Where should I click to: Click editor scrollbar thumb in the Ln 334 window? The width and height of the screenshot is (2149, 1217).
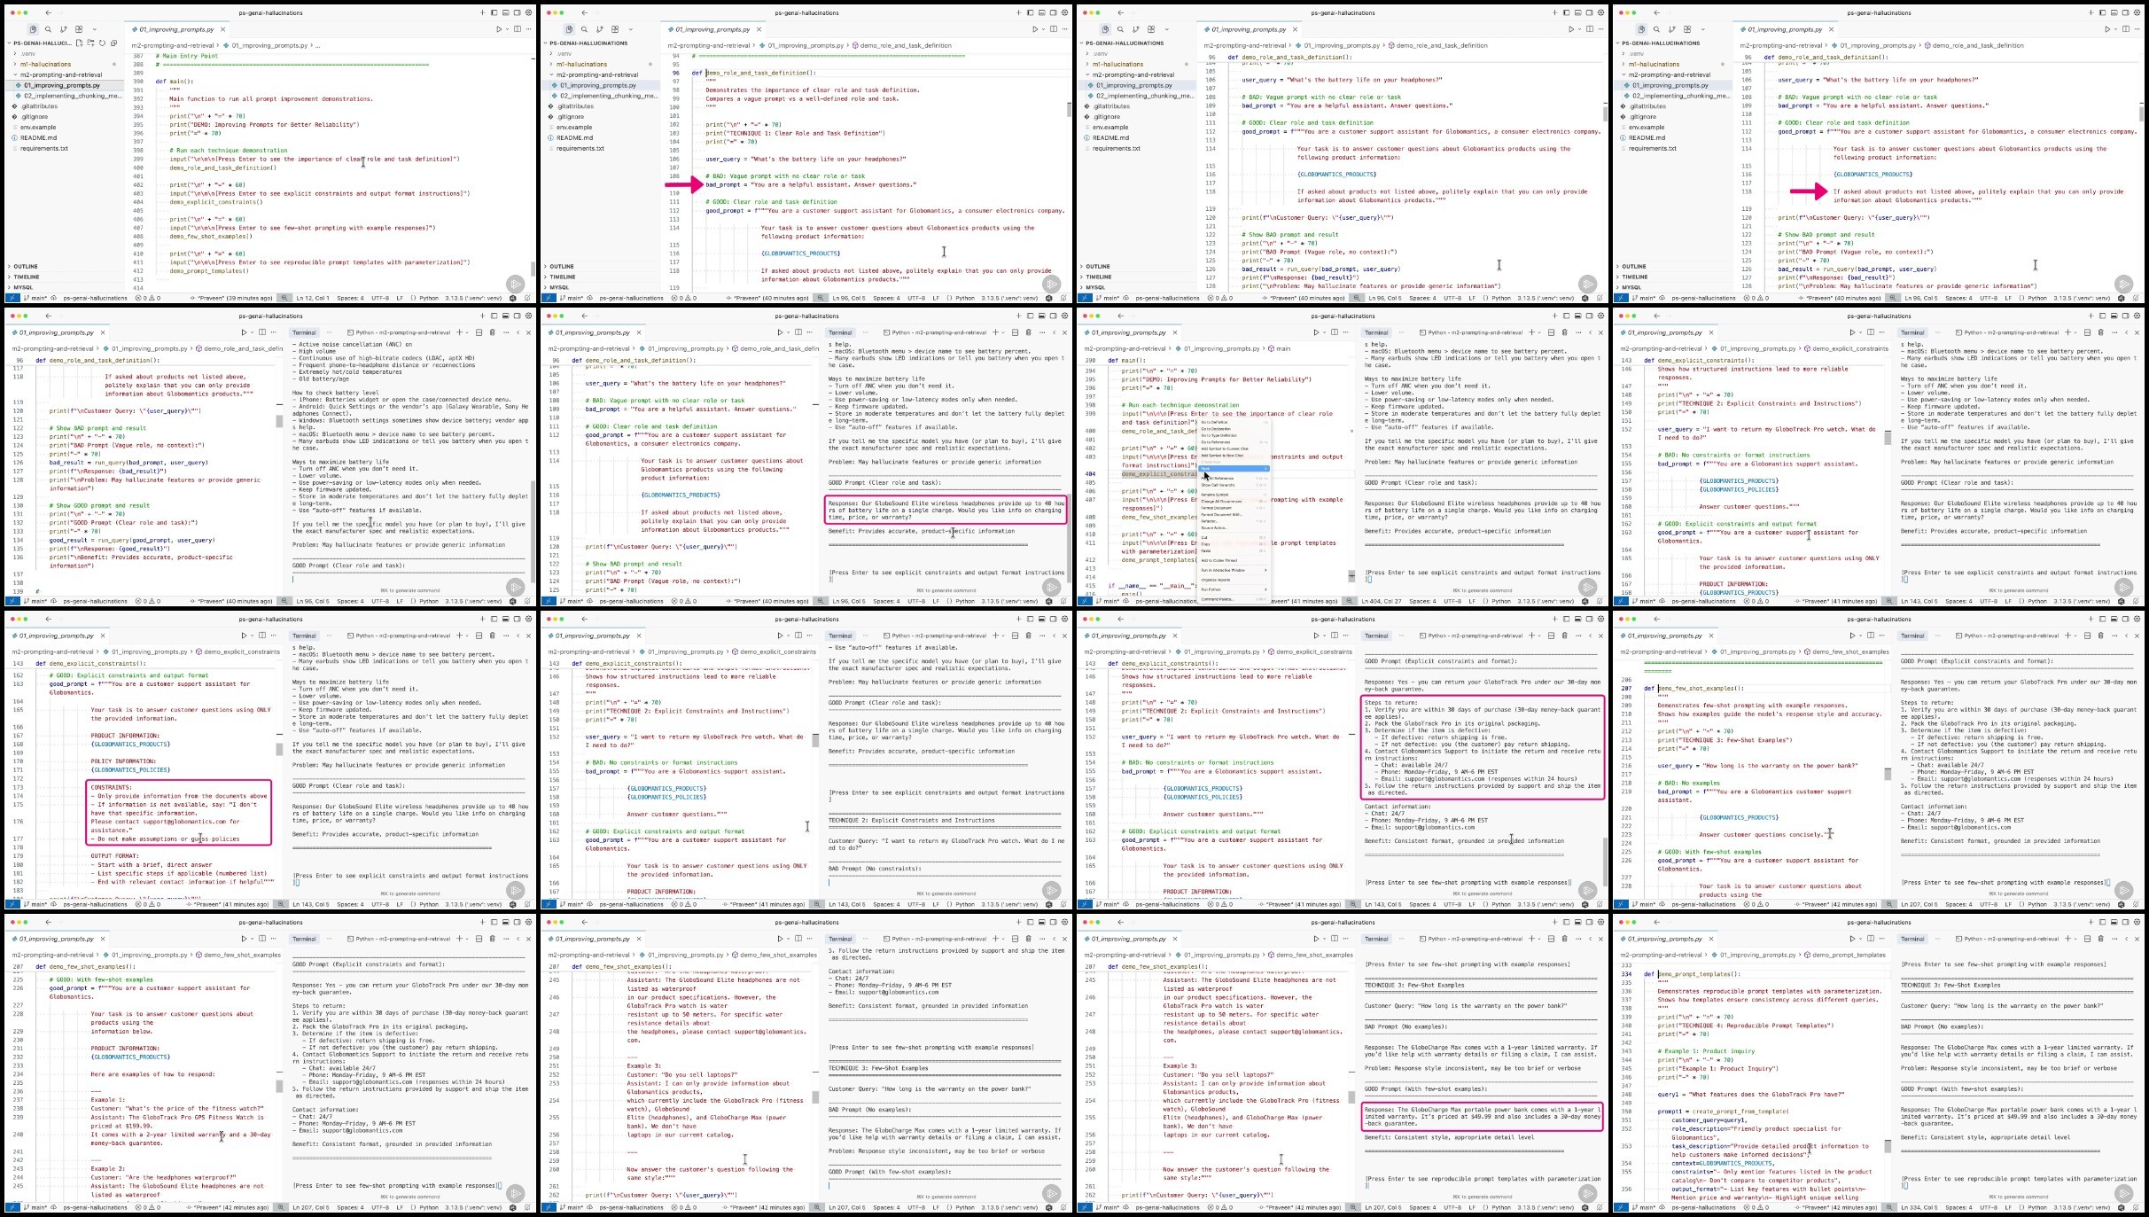coord(1888,1146)
